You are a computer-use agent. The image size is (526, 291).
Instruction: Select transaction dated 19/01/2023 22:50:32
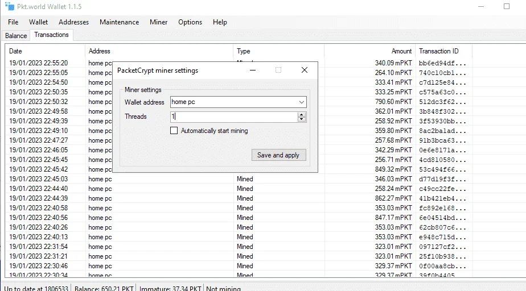coord(38,102)
